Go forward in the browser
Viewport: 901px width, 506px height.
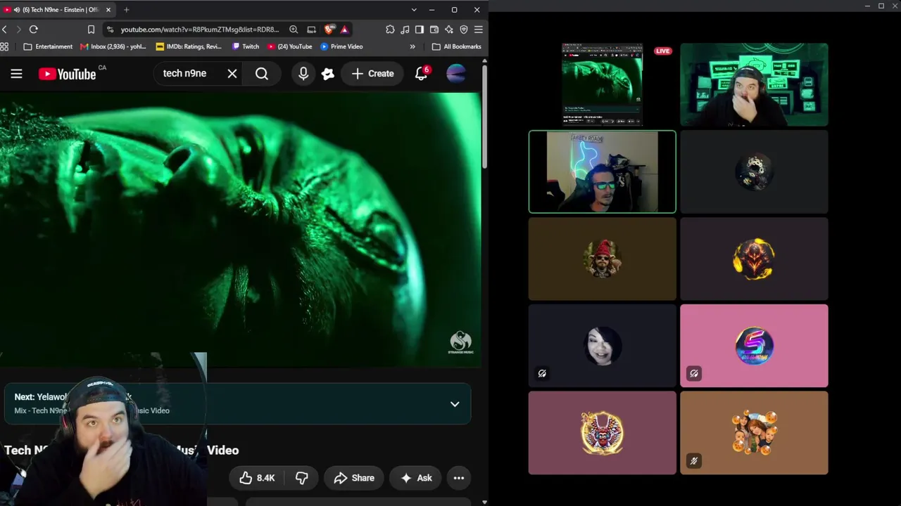point(19,30)
